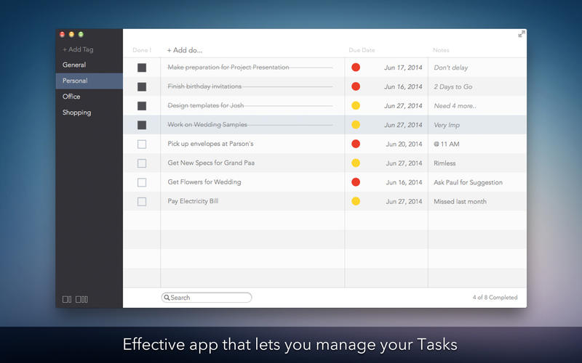Click + Add do... to create a task
This screenshot has width=582, height=363.
(185, 50)
